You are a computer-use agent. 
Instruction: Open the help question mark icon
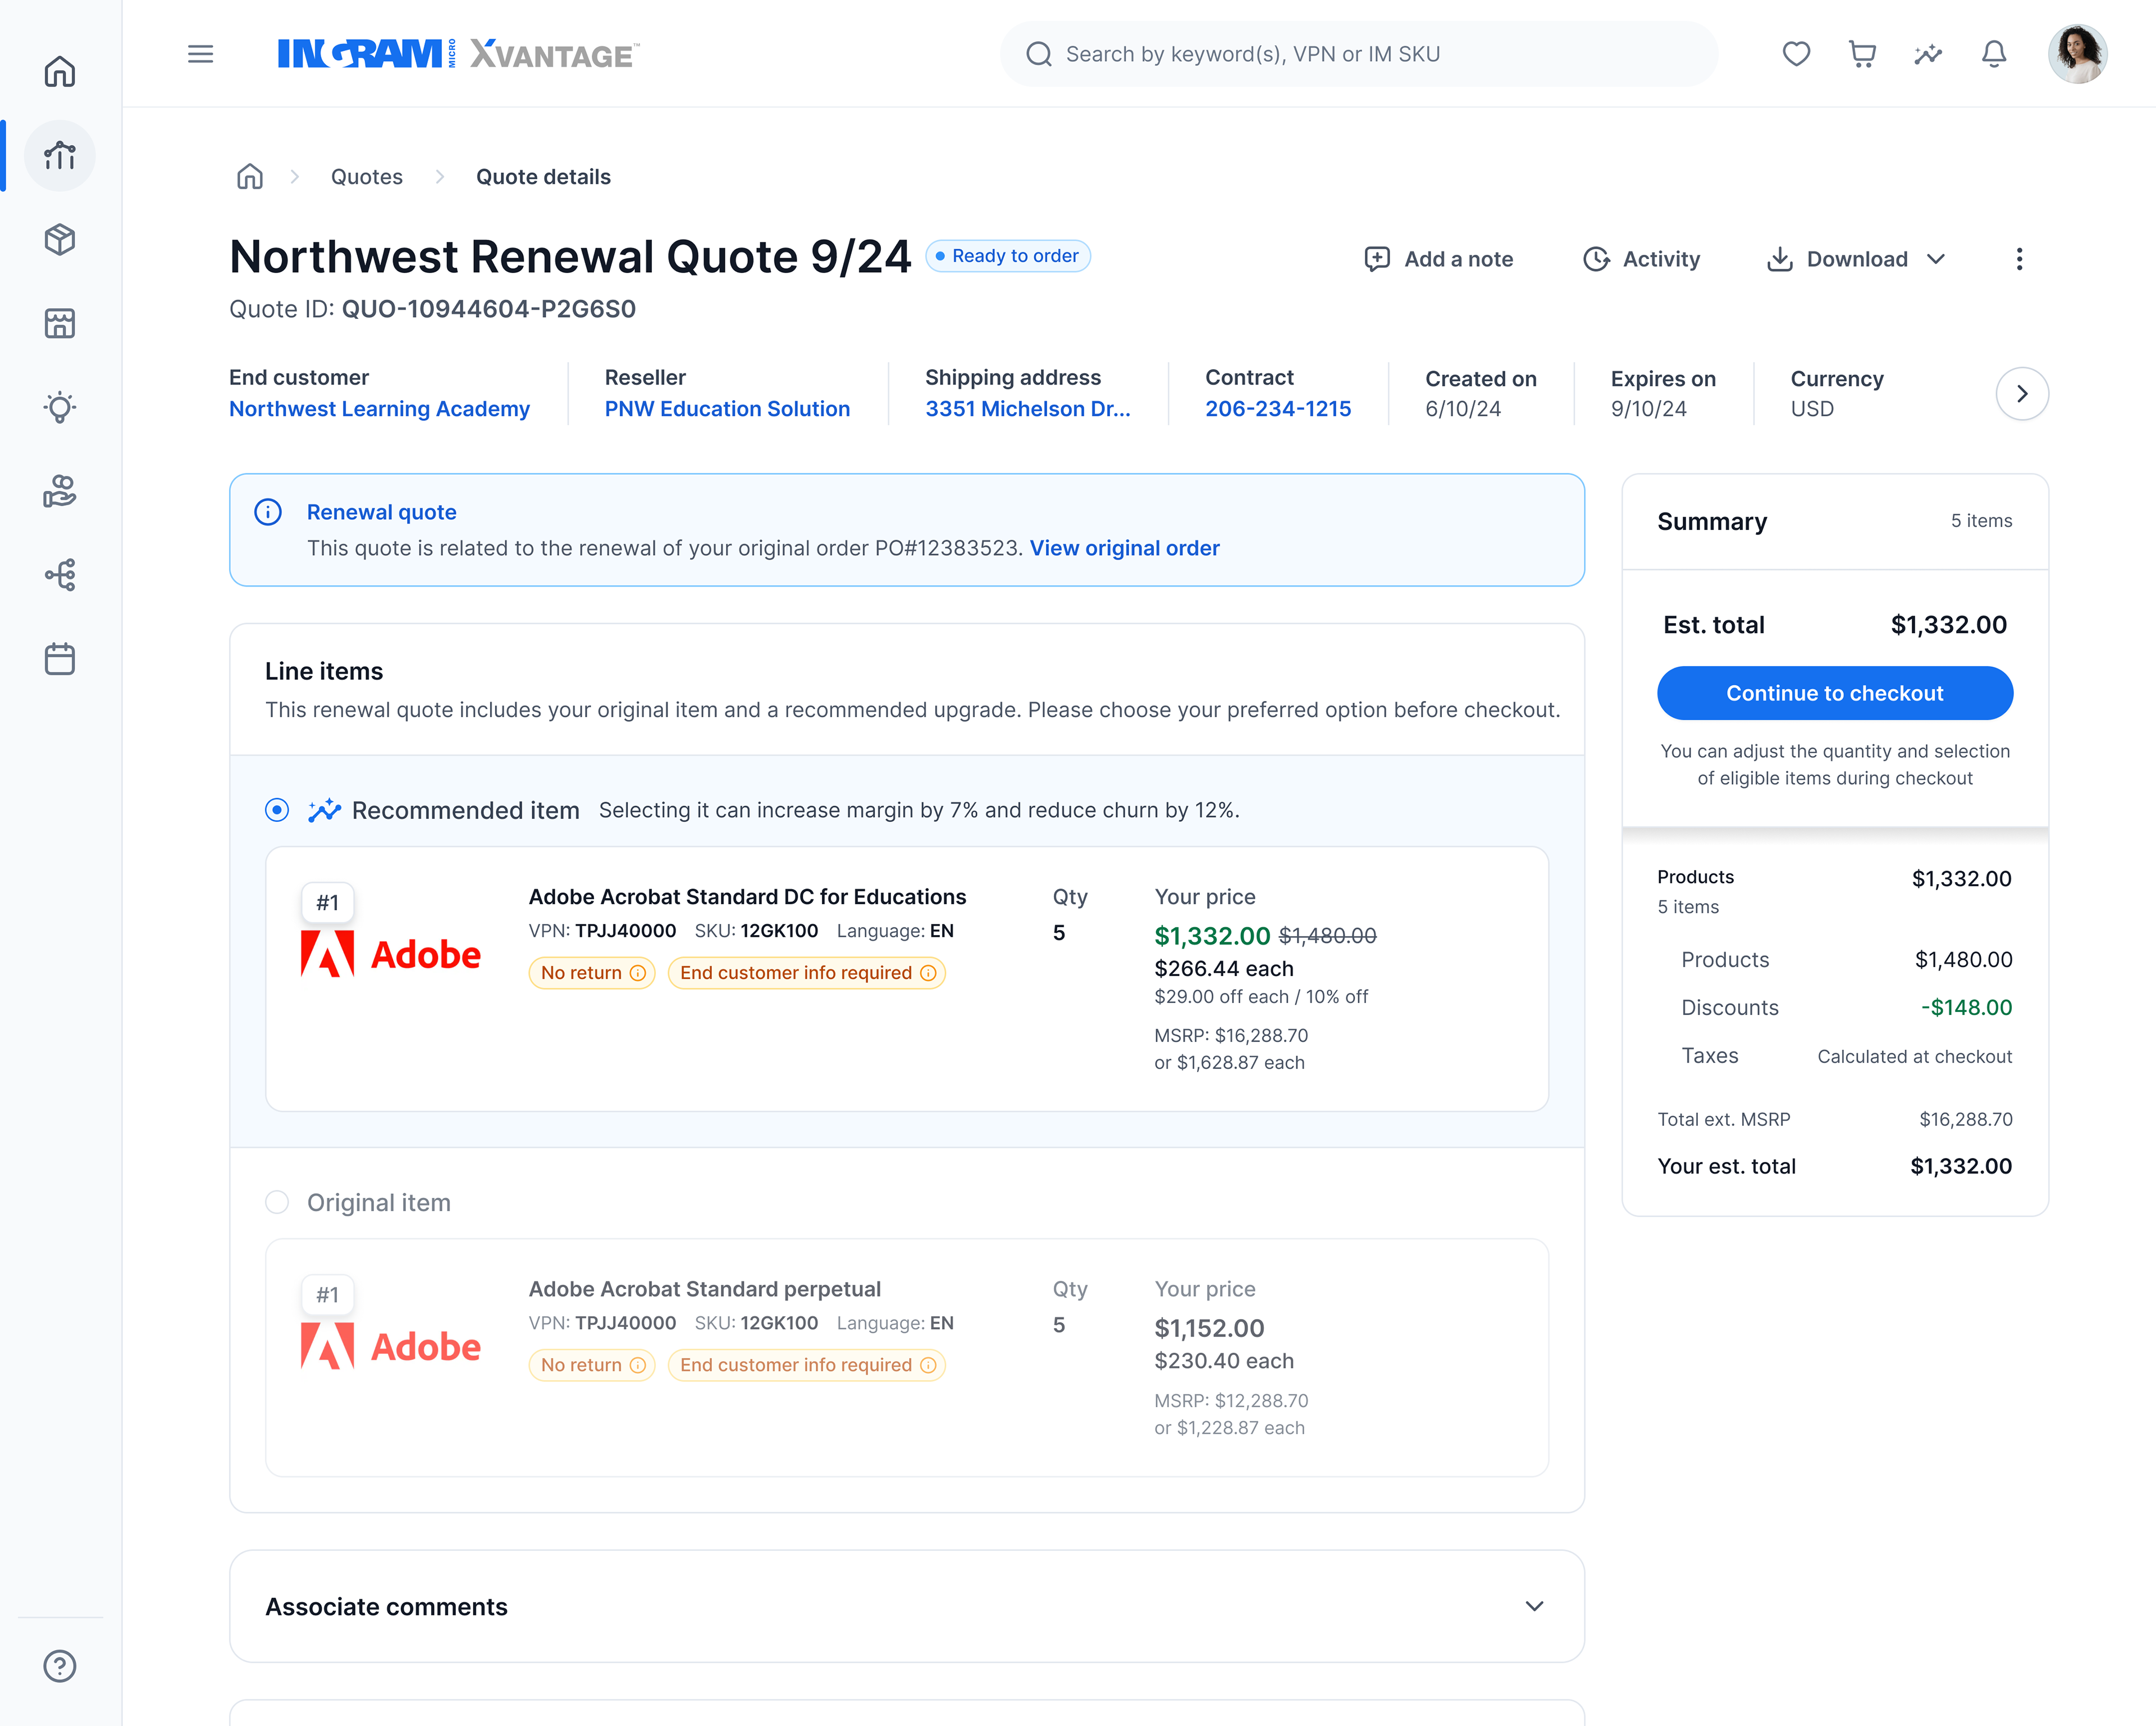point(60,1666)
